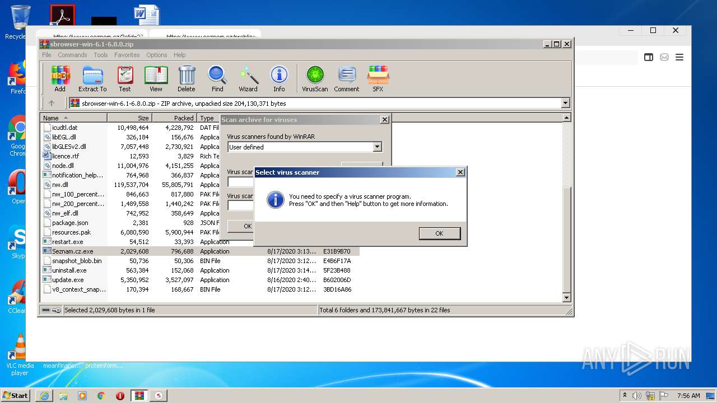Click the VirusScan bug toolbar icon

(315, 79)
